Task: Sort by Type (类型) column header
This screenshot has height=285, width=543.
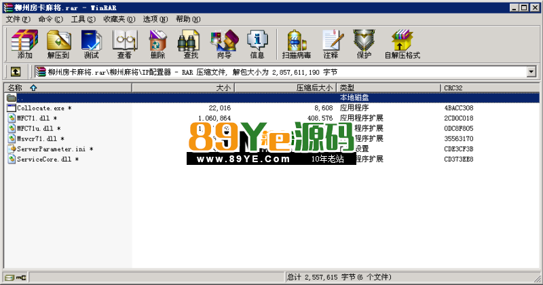Action: (x=389, y=88)
